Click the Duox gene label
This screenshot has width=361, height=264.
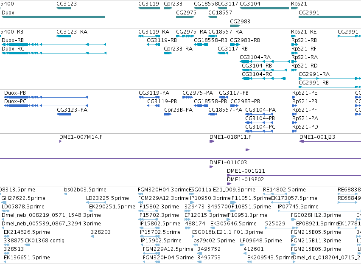8,13
